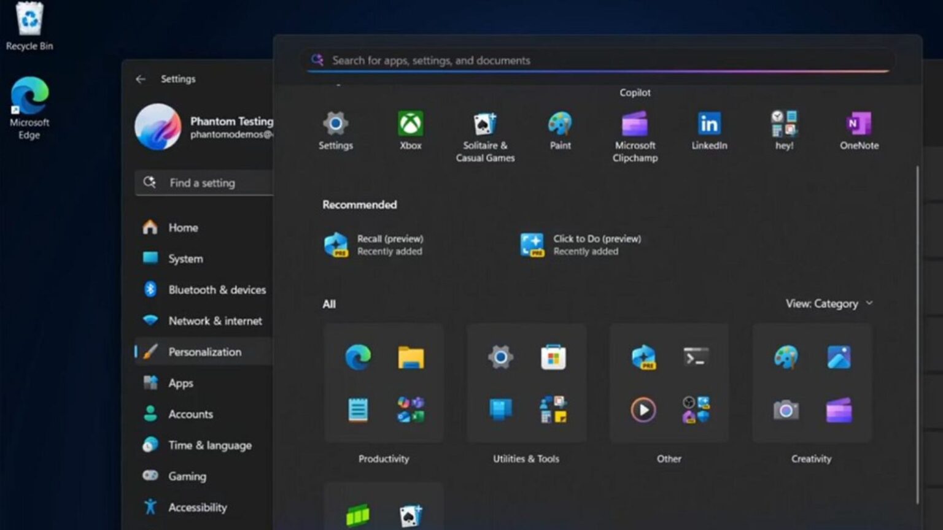
Task: Open Paint in Creativity category
Action: coord(786,357)
